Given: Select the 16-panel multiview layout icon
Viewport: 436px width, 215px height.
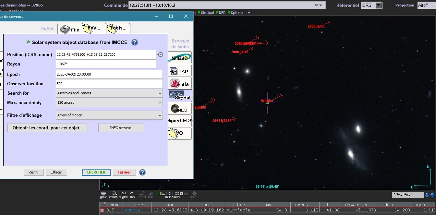Looking at the screenshot, I should point(186,193).
